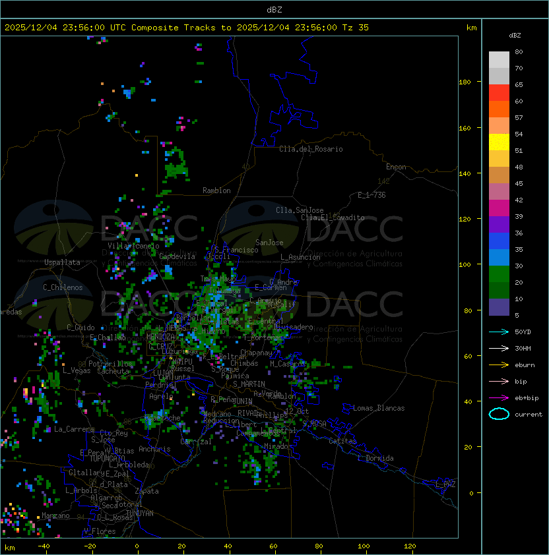Image resolution: width=549 pixels, height=555 pixels.
Task: Click the white 30HM track arrow icon
Action: tap(499, 348)
